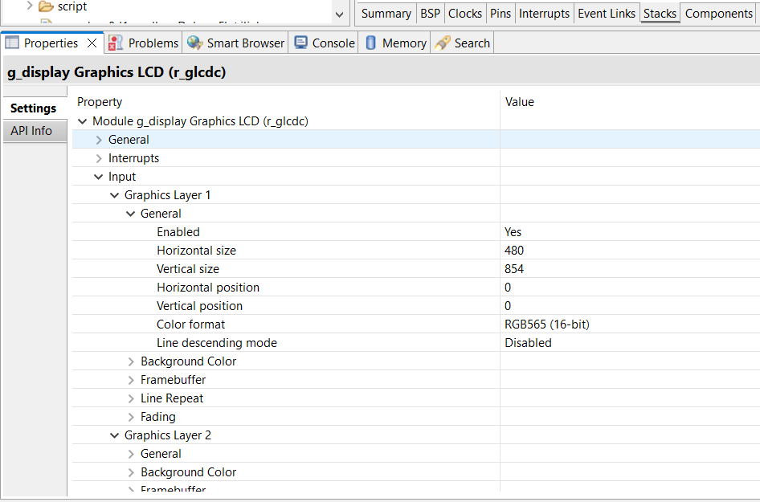Expand the Framebuffer section under Layer 1
Screen dimensions: 760x502
[x=131, y=380]
